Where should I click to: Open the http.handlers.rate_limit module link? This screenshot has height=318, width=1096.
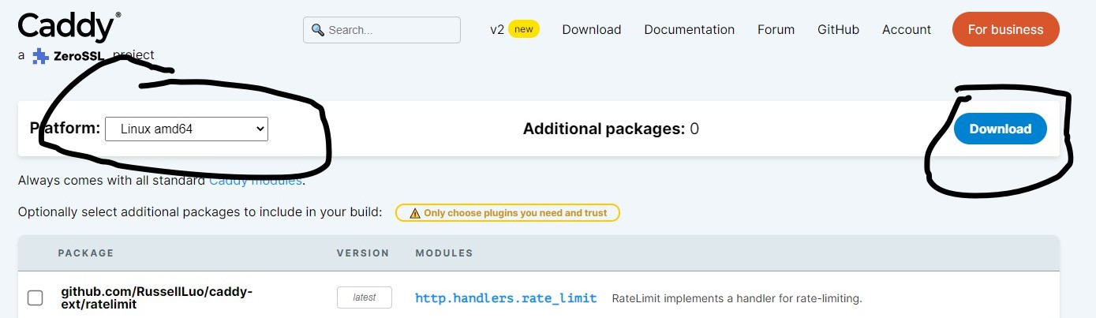(x=506, y=297)
